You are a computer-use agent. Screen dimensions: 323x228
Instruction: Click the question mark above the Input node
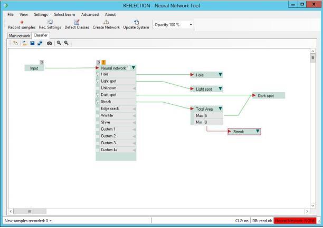click(x=42, y=62)
